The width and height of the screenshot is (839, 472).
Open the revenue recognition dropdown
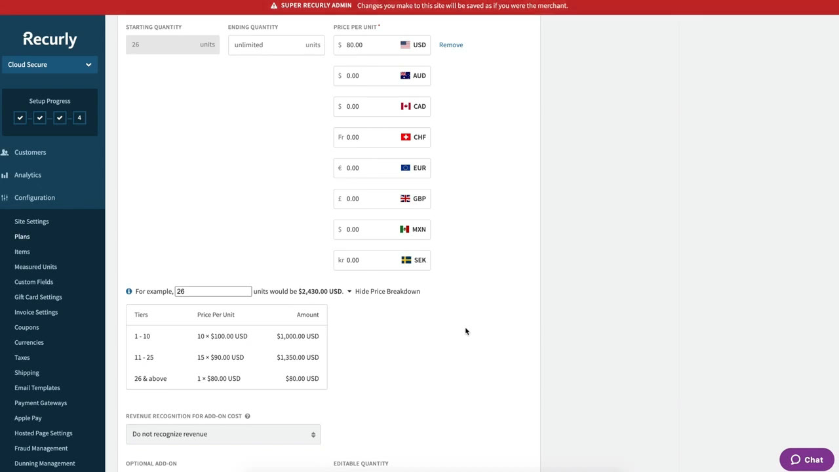pos(224,434)
